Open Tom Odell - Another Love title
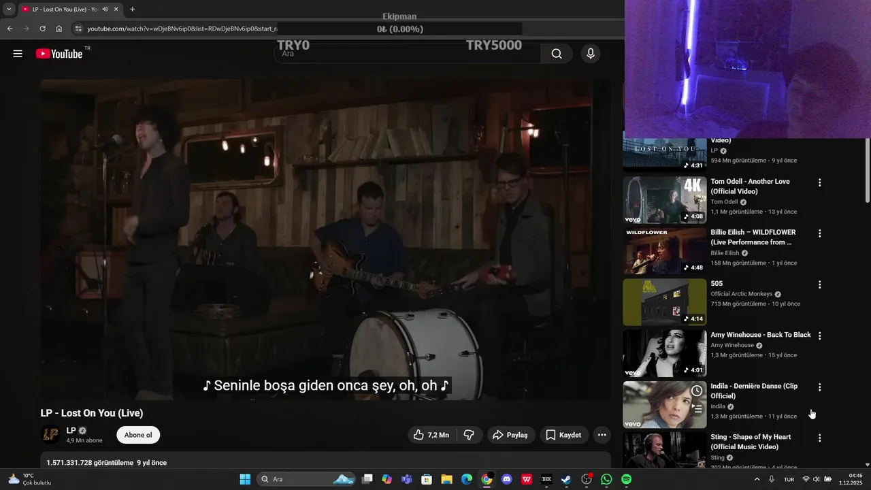This screenshot has width=871, height=490. [750, 186]
